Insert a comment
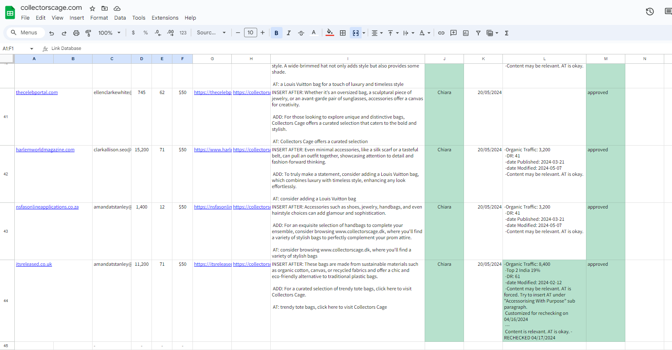 pos(453,33)
